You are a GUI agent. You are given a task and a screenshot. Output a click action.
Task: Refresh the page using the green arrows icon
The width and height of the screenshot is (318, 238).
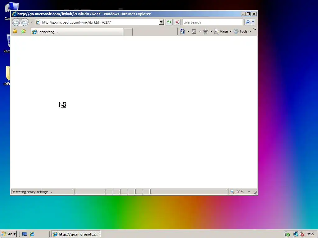pyautogui.click(x=169, y=22)
